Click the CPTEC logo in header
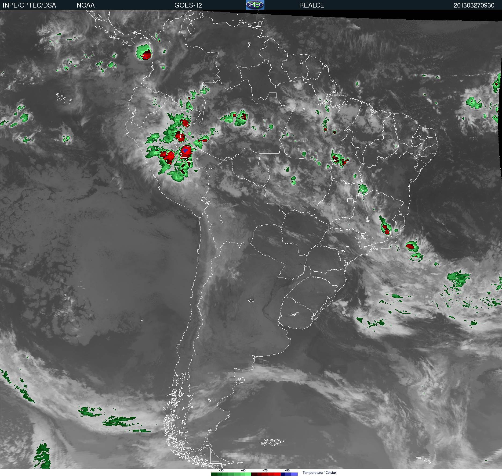 point(255,5)
